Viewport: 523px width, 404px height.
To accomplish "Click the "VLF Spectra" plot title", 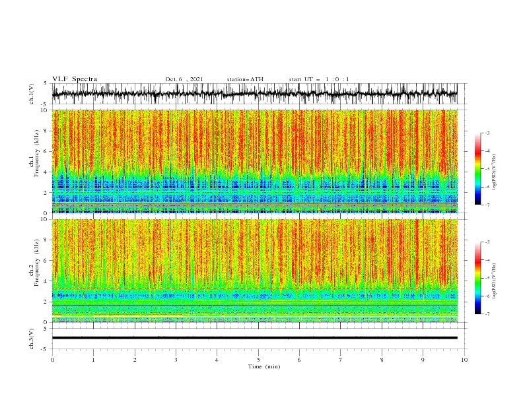I will point(75,79).
